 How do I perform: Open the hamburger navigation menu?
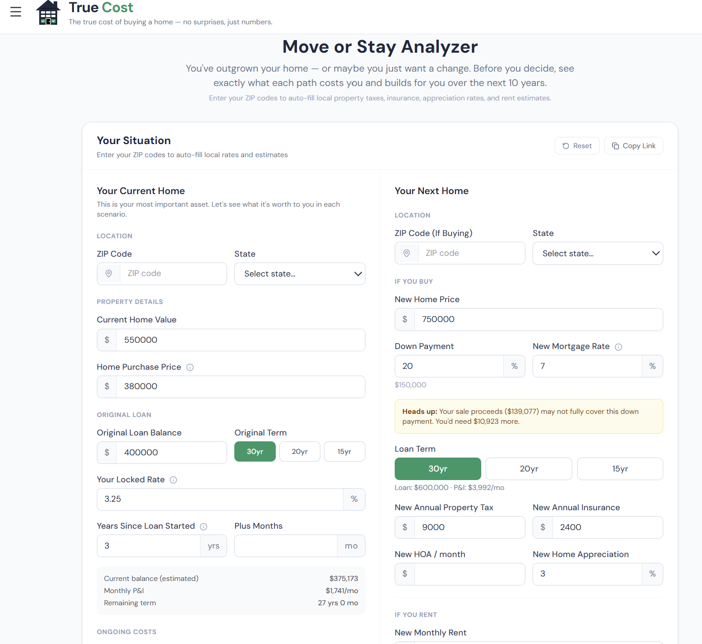(x=16, y=12)
